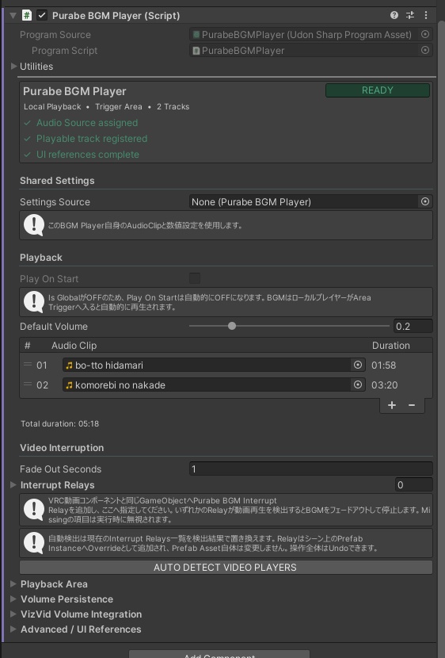Toggle the Play On Start checkbox
Screen dimensions: 445x658
point(195,278)
